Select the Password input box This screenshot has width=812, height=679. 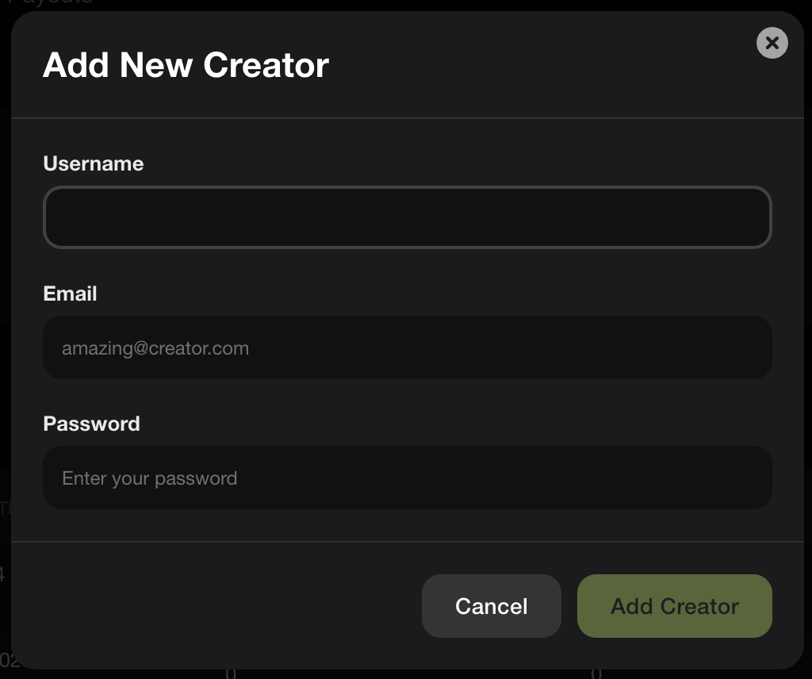click(408, 478)
